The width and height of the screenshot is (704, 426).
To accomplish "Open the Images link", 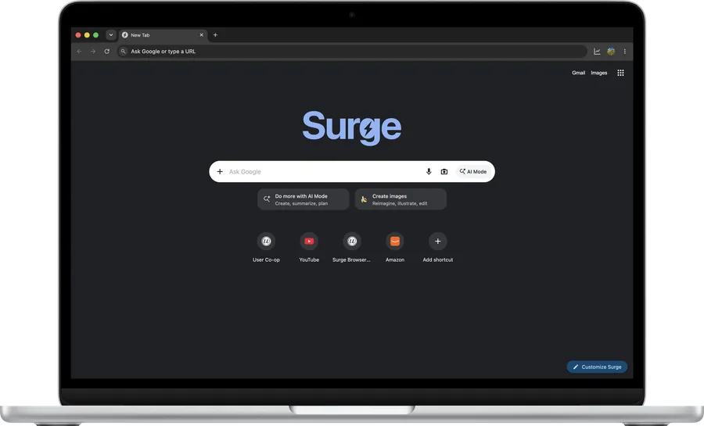I will tap(599, 73).
